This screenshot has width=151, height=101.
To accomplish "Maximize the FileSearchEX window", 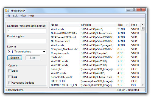I will 134,10.
